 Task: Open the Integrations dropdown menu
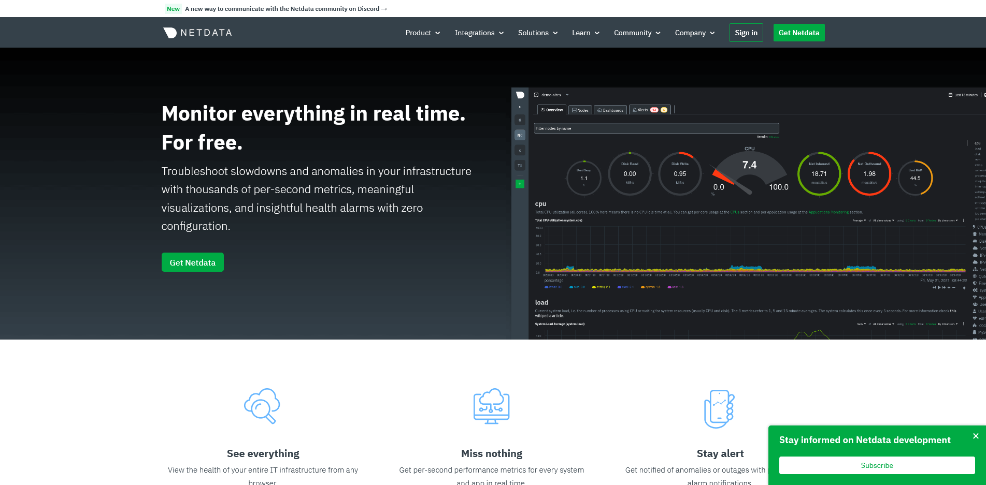(479, 33)
